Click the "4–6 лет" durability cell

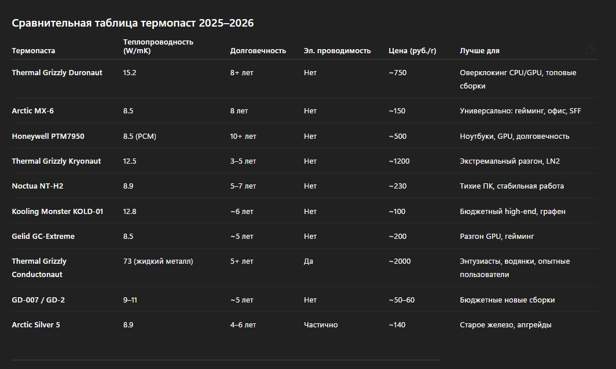[x=243, y=324]
